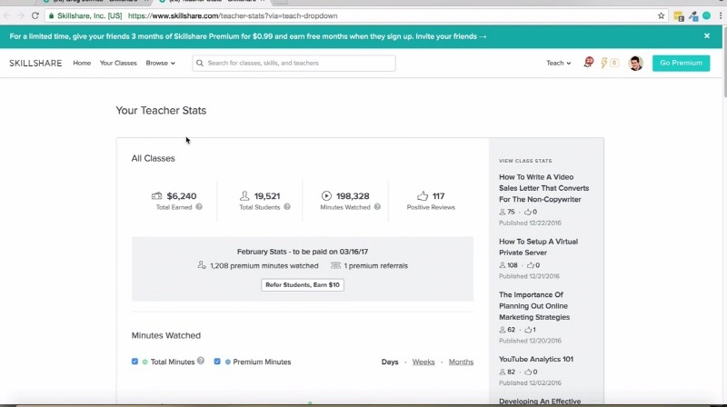
Task: Click the Minutes Watched help icon
Action: [x=377, y=207]
